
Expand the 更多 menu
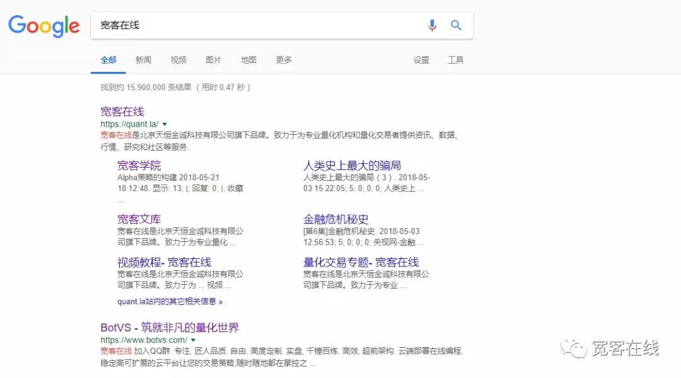coord(284,60)
